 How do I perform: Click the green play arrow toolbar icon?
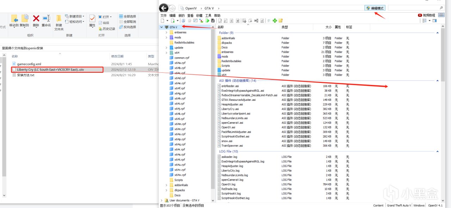click(x=207, y=21)
